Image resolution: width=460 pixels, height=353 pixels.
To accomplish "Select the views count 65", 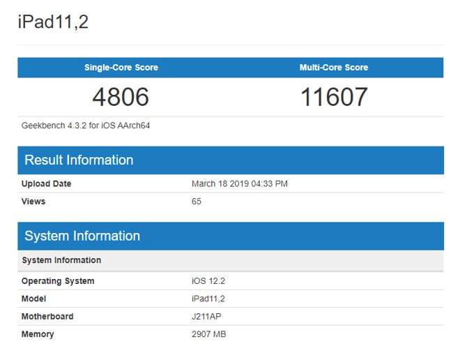I will point(197,202).
